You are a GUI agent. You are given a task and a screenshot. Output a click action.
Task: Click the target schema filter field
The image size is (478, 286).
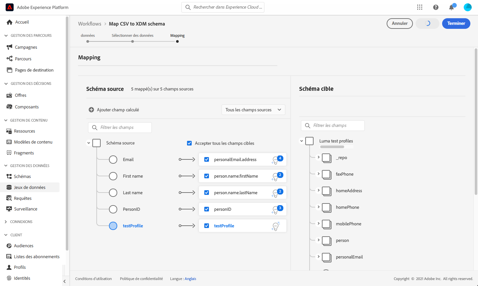(x=333, y=126)
